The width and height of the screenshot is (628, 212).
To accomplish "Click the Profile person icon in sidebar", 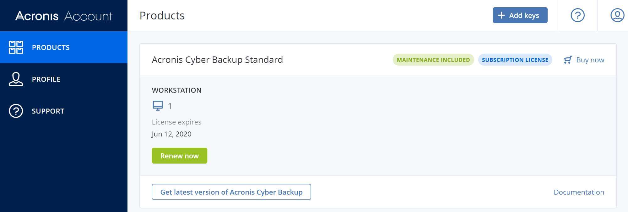I will (16, 79).
